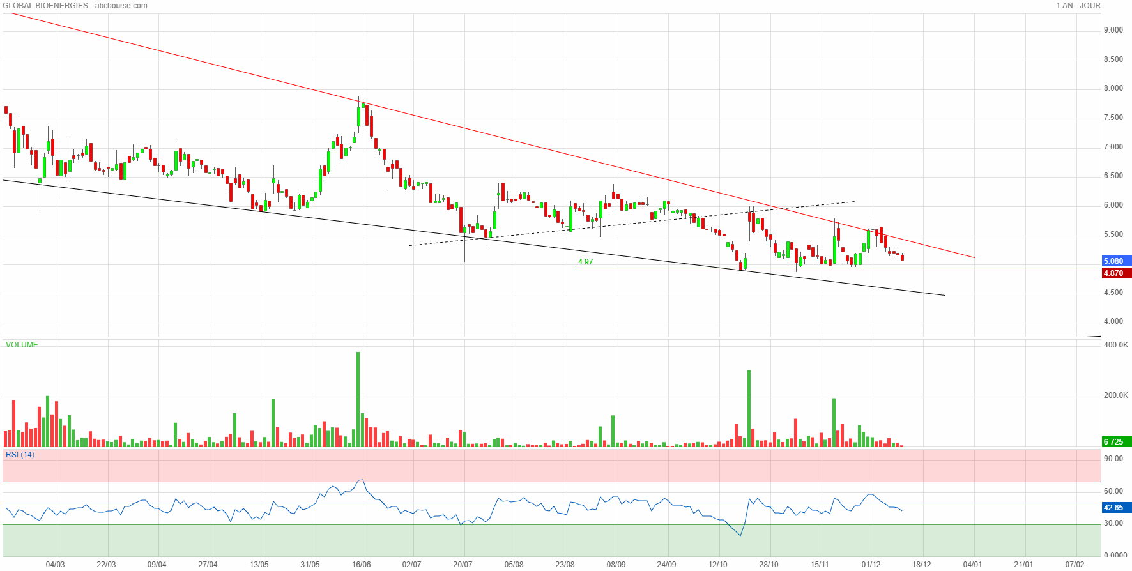1132x571 pixels.
Task: Click the 12/10 date label
Action: tap(718, 565)
